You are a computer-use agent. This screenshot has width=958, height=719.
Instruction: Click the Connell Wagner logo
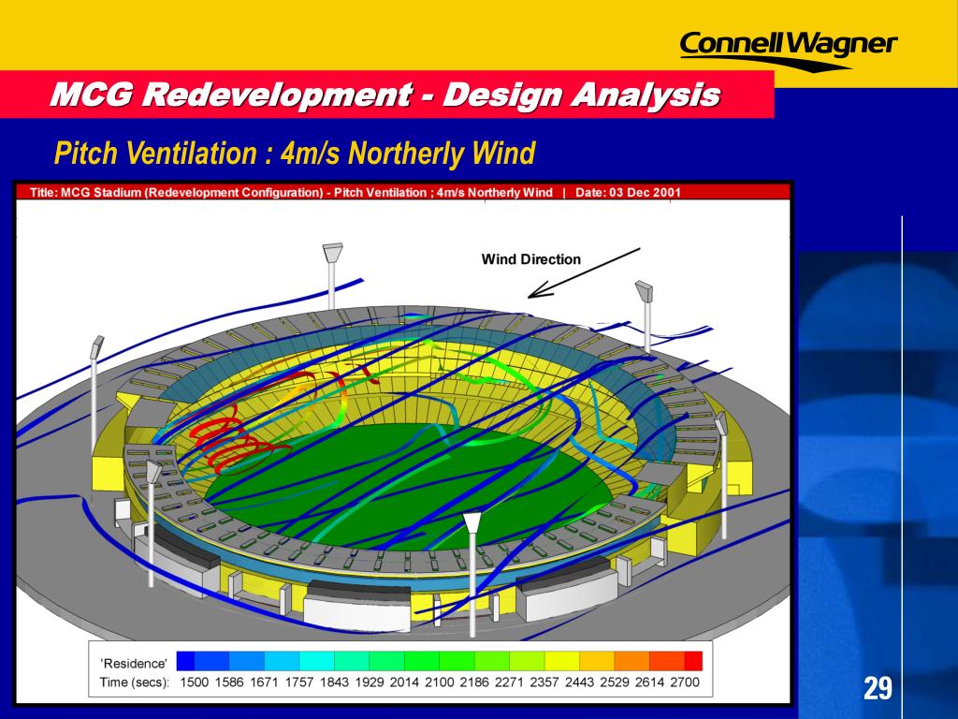(788, 51)
